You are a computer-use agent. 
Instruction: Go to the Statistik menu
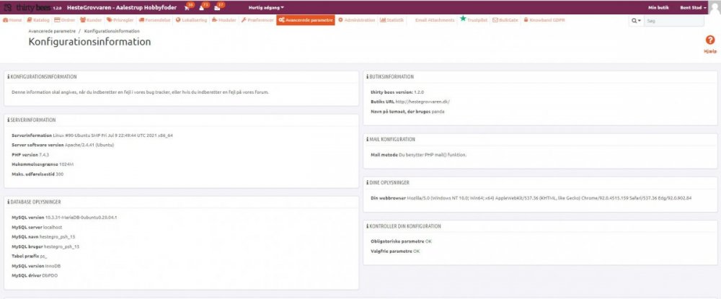(392, 20)
